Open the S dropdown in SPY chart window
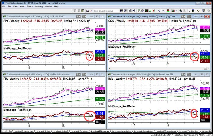Image resolution: width=213 pixels, height=136 pixels. (78, 16)
